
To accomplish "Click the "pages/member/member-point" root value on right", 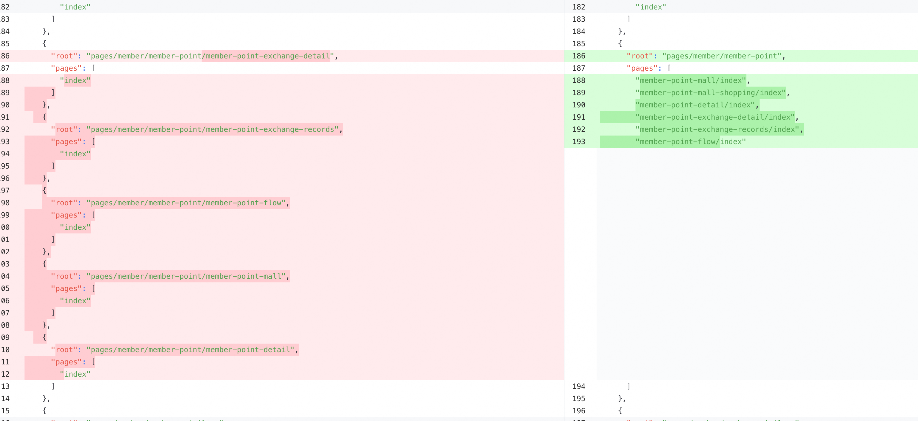I will tap(722, 56).
